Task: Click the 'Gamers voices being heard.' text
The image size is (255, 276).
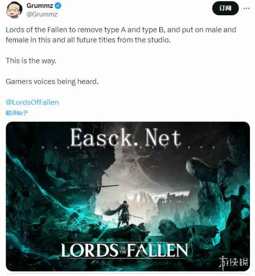Action: coord(52,82)
